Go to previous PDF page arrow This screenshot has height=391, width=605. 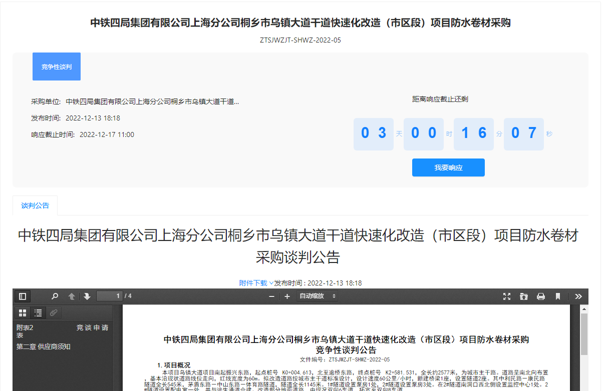pyautogui.click(x=72, y=296)
